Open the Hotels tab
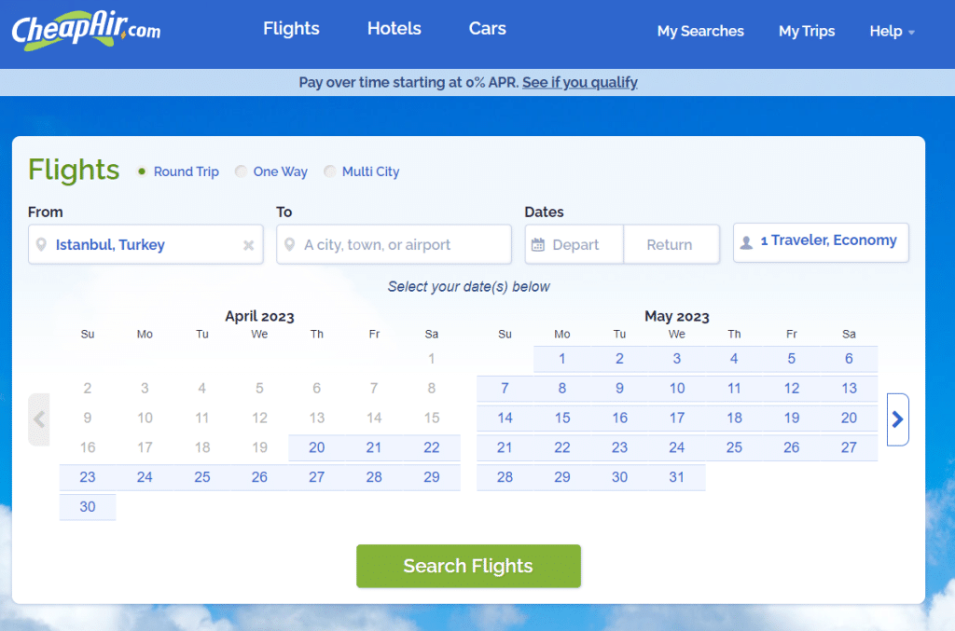Screen dimensions: 955x631 394,29
